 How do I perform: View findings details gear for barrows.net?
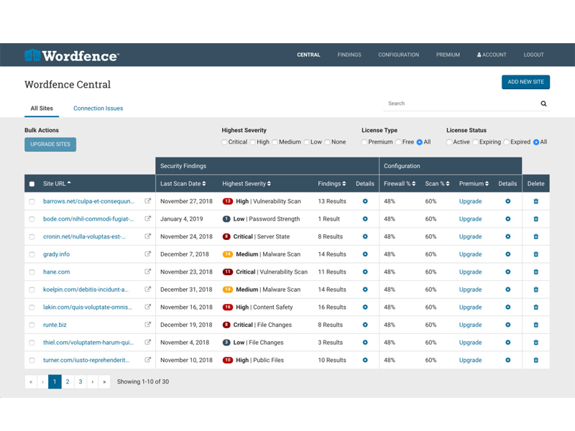[365, 201]
